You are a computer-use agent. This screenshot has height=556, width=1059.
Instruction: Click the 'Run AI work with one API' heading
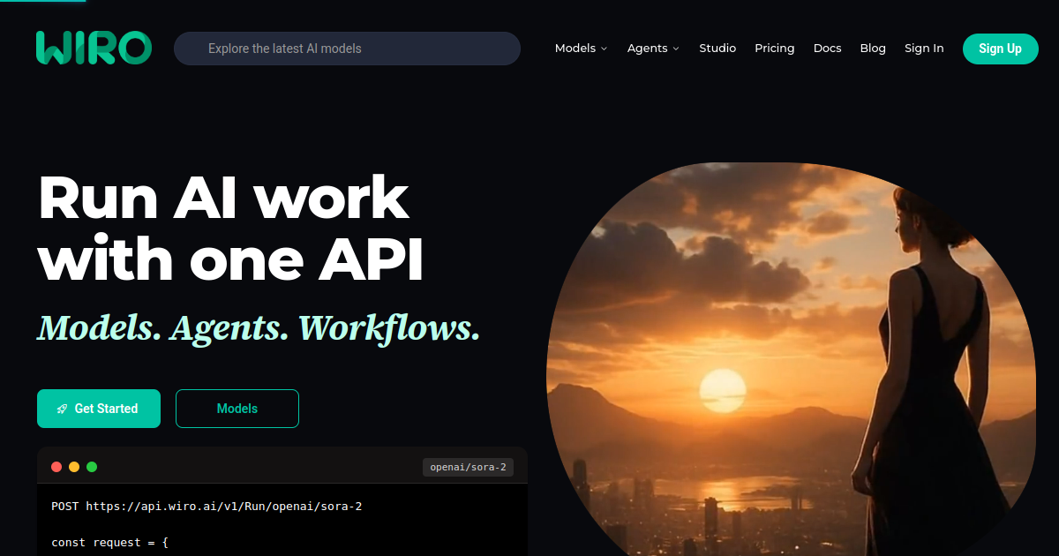230,229
